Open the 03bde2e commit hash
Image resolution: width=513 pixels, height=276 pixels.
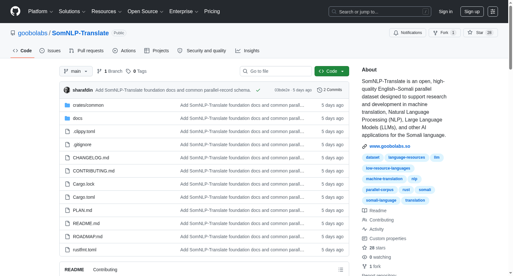282,90
